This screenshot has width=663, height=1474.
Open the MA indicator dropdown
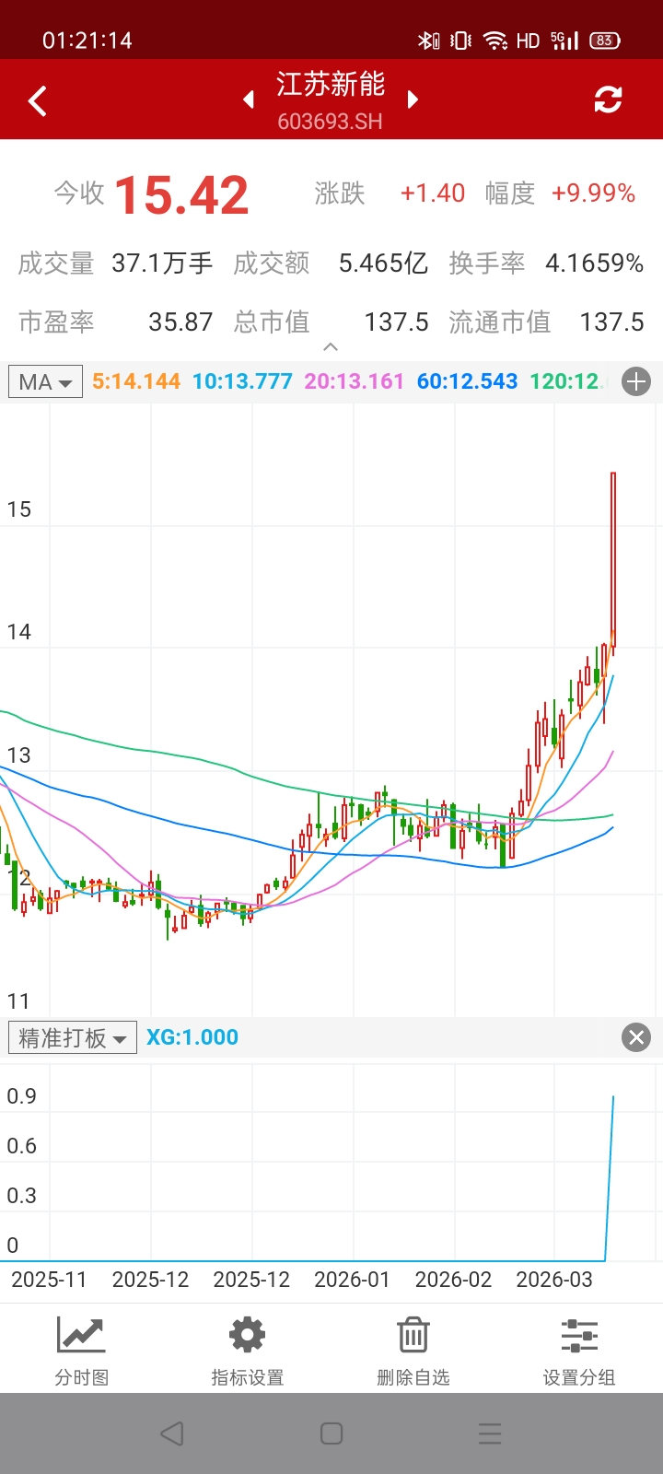click(45, 381)
